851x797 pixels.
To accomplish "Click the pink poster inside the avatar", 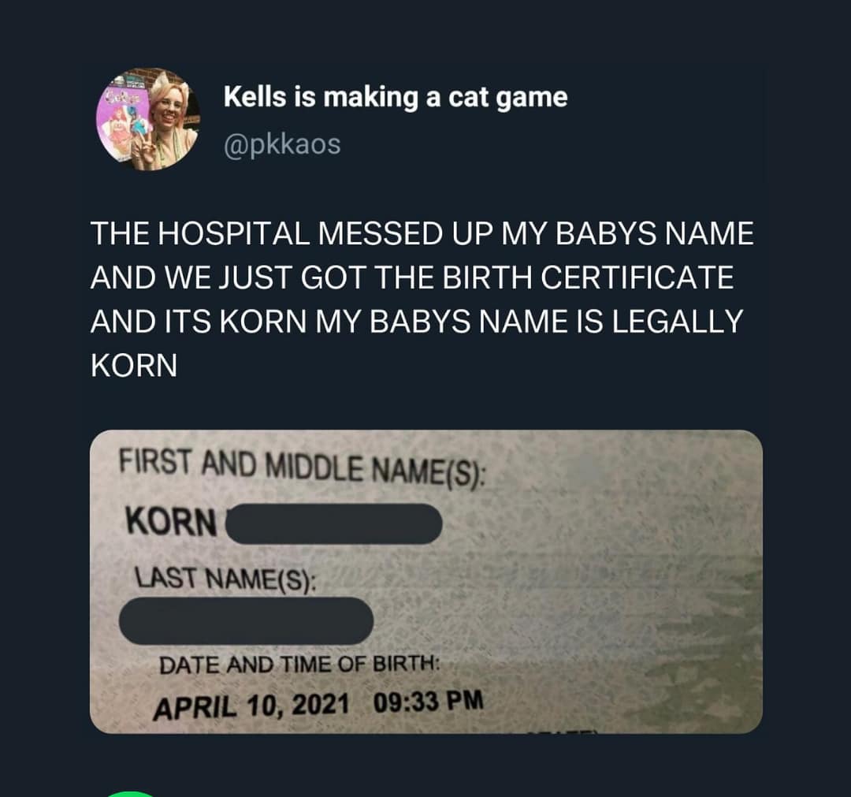I will click(123, 125).
